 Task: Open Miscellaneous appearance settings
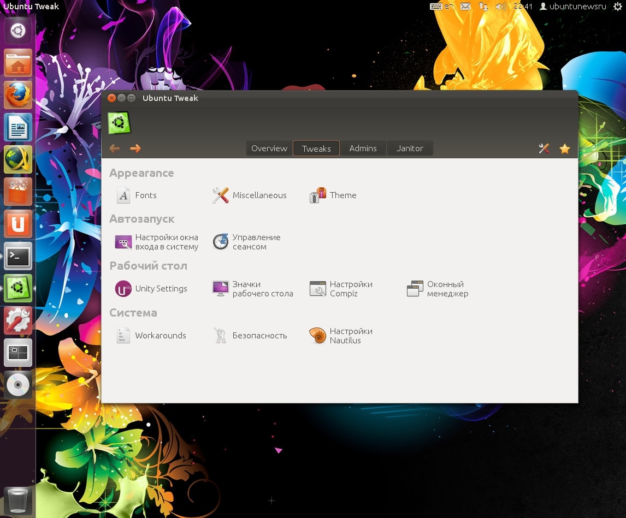[250, 195]
